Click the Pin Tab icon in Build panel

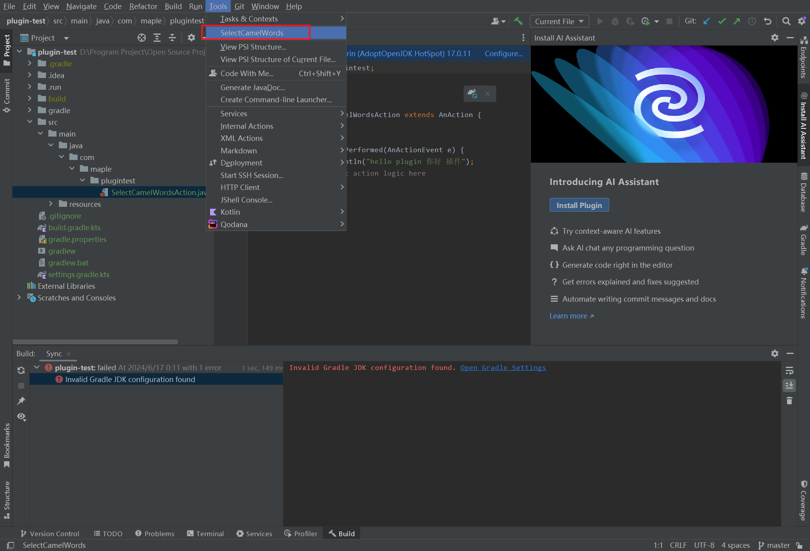(x=21, y=401)
